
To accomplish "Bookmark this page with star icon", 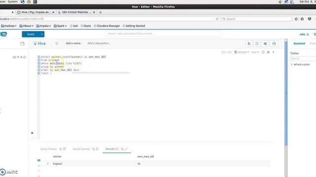I will [296, 19].
